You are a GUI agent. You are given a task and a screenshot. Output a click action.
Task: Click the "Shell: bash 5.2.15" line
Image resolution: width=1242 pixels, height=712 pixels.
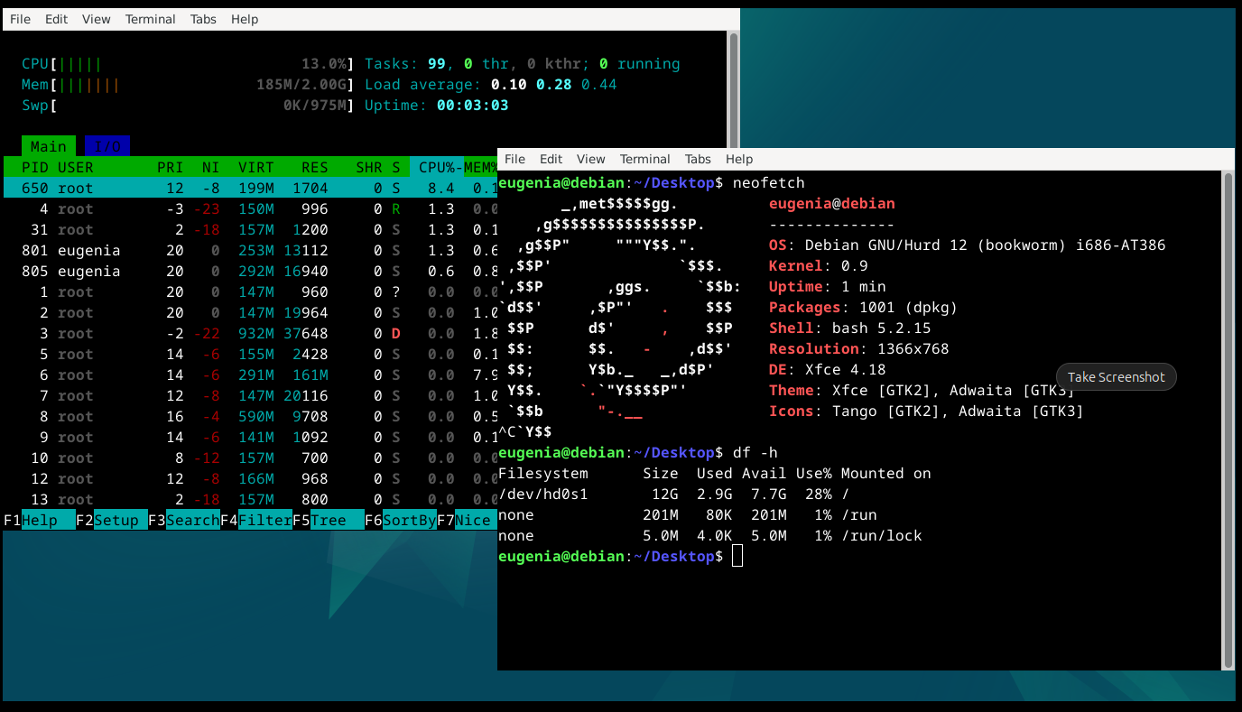[850, 328]
